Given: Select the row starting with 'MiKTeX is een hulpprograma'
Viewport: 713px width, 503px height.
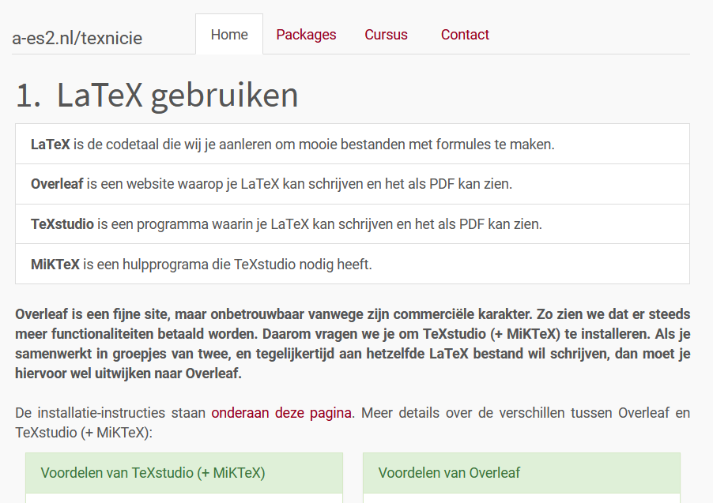Looking at the screenshot, I should point(353,264).
